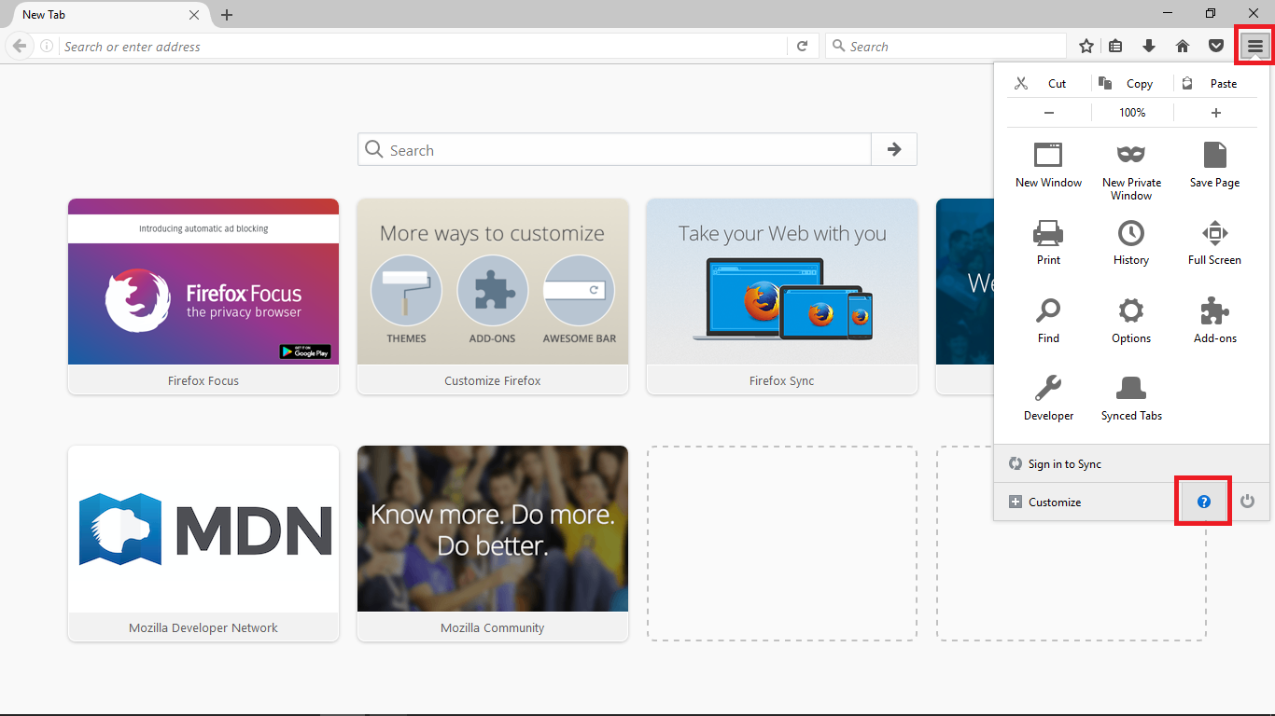1275x716 pixels.
Task: Click Cut in the edit controls
Action: pyautogui.click(x=1048, y=83)
